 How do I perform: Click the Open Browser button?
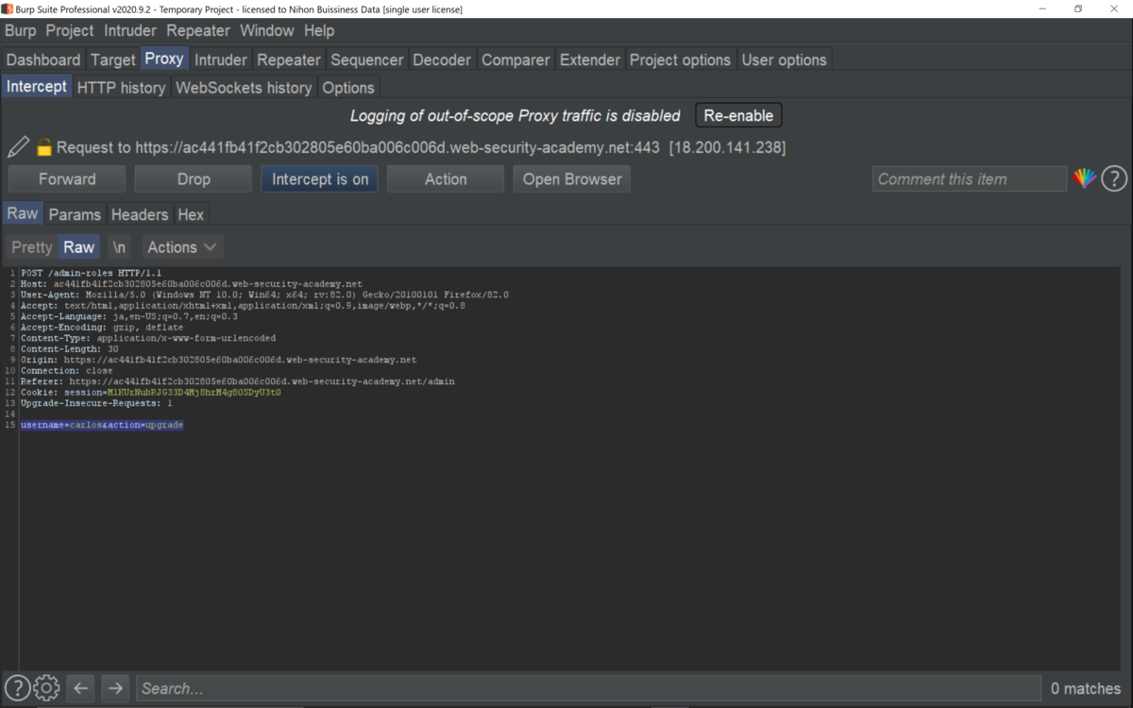[572, 179]
